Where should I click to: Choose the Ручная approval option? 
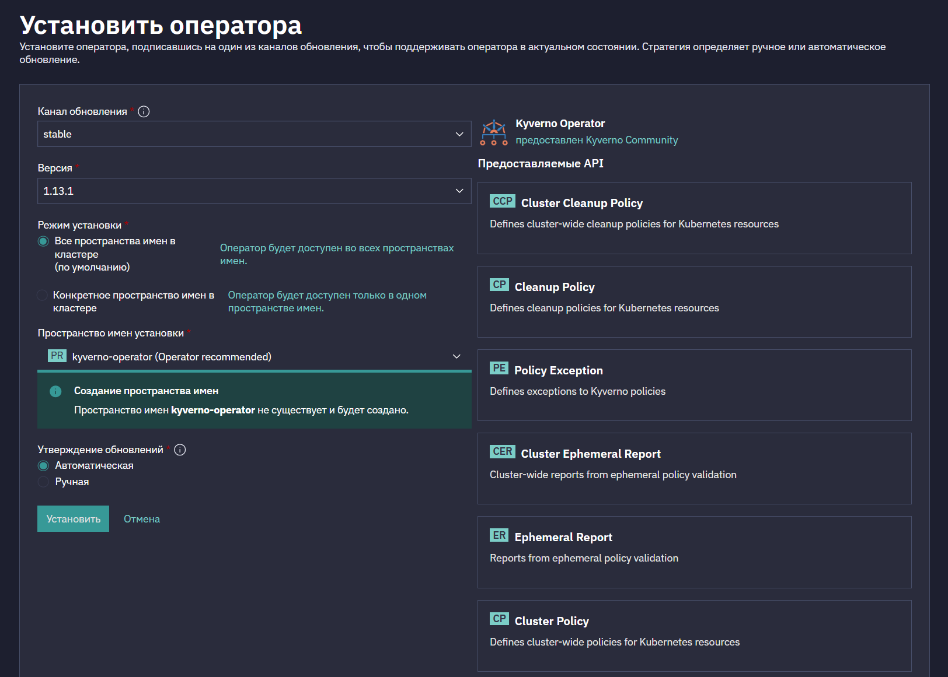[x=43, y=482]
